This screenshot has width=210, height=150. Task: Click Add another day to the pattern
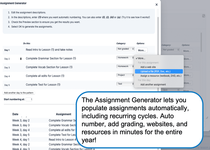[x=19, y=93]
